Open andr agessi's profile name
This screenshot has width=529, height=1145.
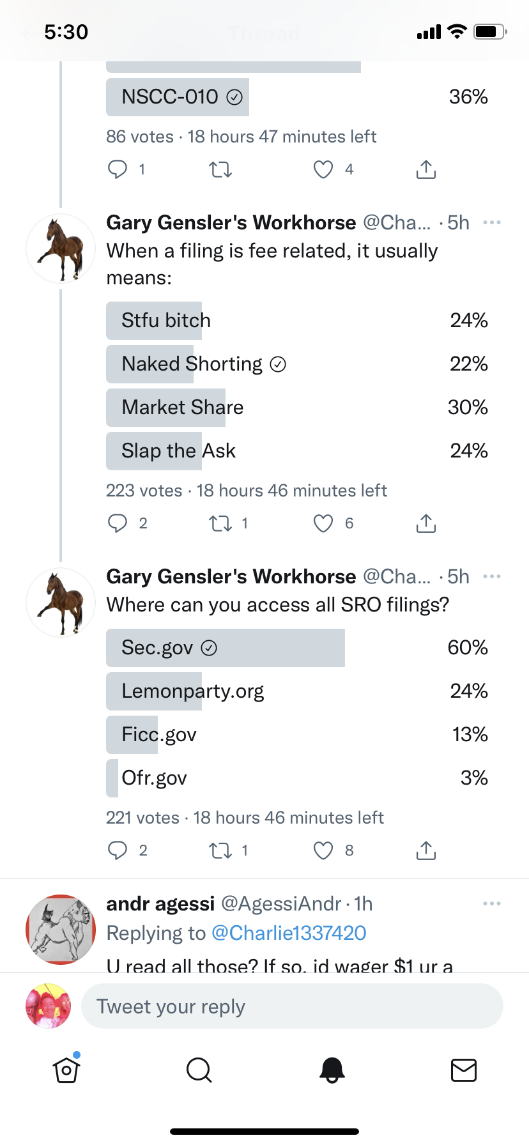pyautogui.click(x=160, y=903)
